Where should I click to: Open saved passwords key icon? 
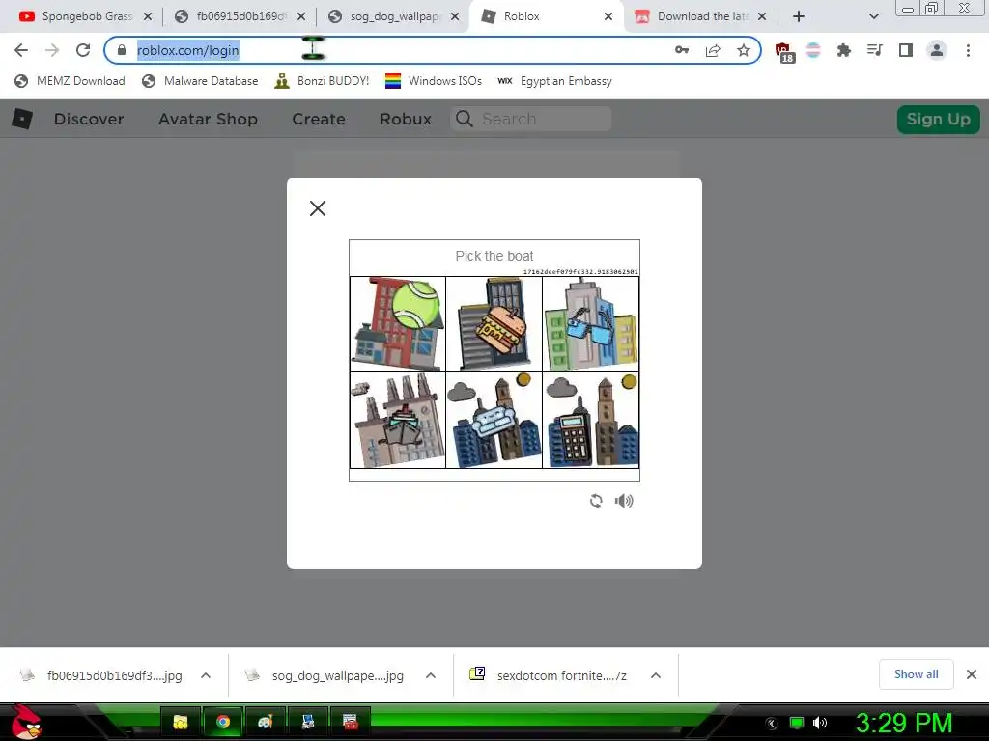click(x=682, y=50)
